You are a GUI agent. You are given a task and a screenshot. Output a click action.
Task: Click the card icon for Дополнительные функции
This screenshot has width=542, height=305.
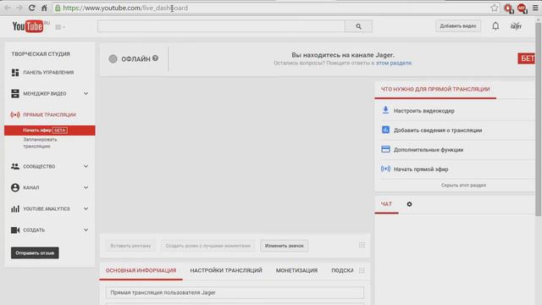[385, 149]
